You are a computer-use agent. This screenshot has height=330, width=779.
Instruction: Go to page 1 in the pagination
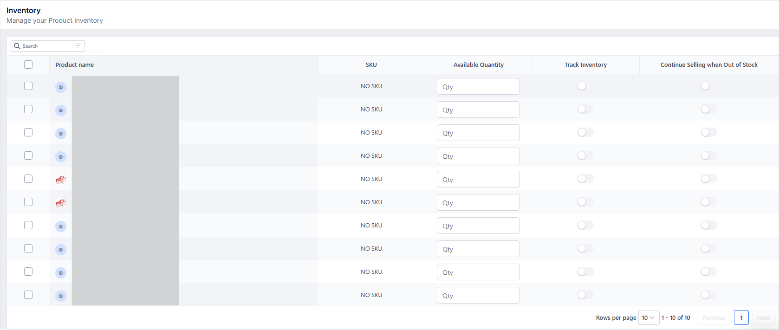[x=741, y=317]
